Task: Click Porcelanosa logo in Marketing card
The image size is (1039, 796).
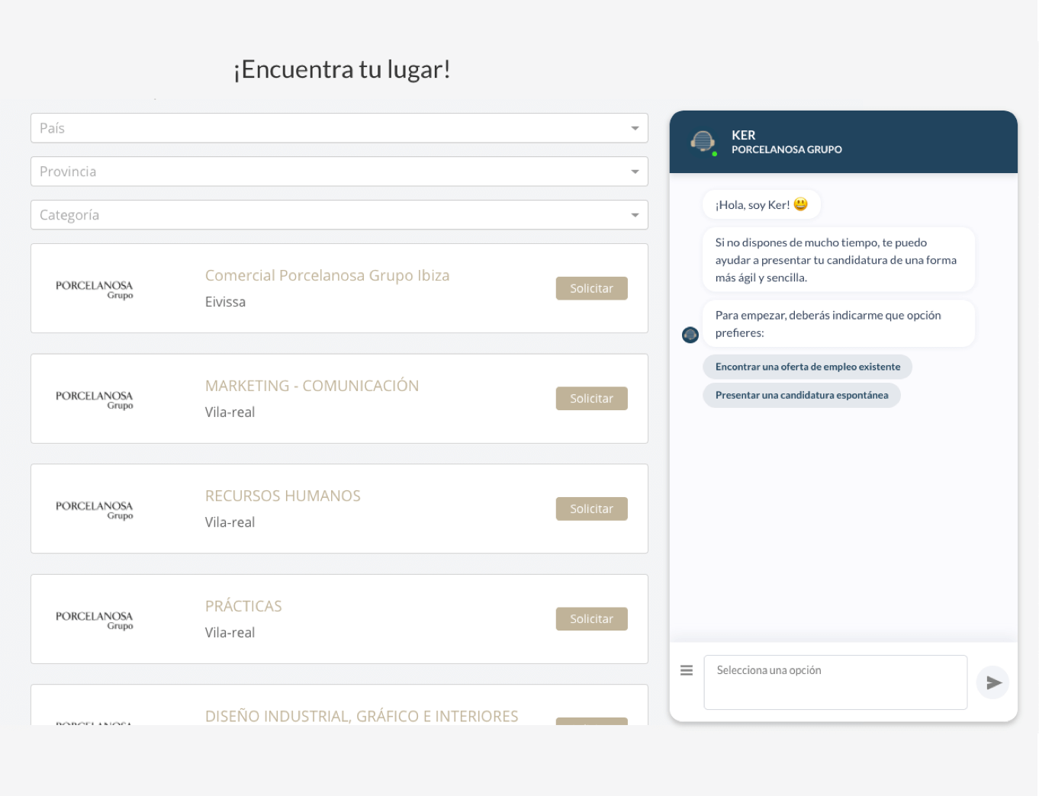Action: [x=95, y=400]
